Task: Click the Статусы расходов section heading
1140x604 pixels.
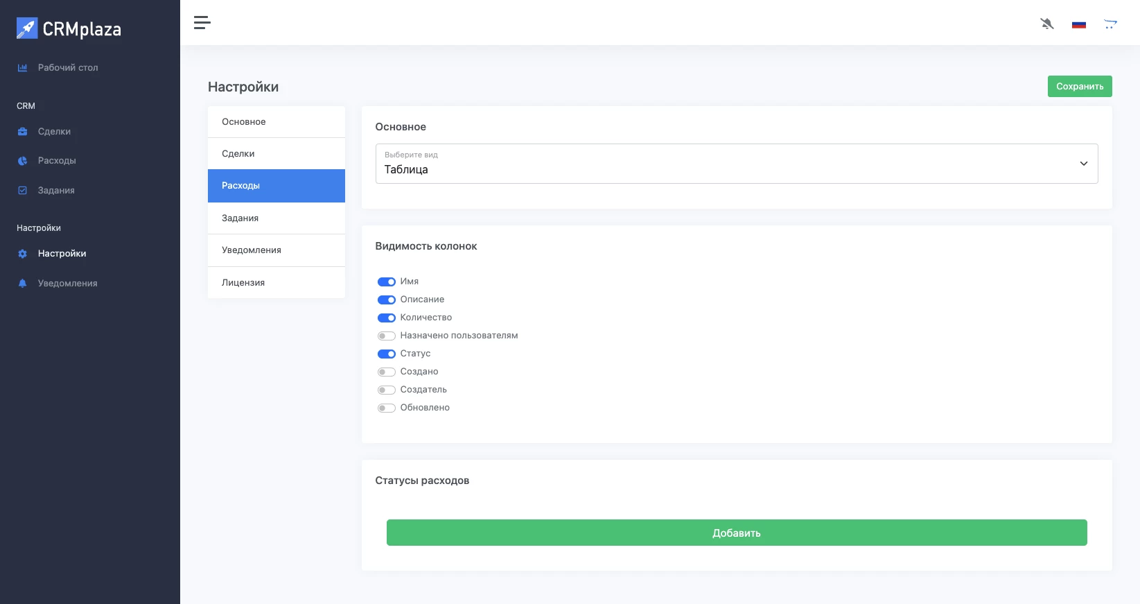Action: [x=422, y=481]
